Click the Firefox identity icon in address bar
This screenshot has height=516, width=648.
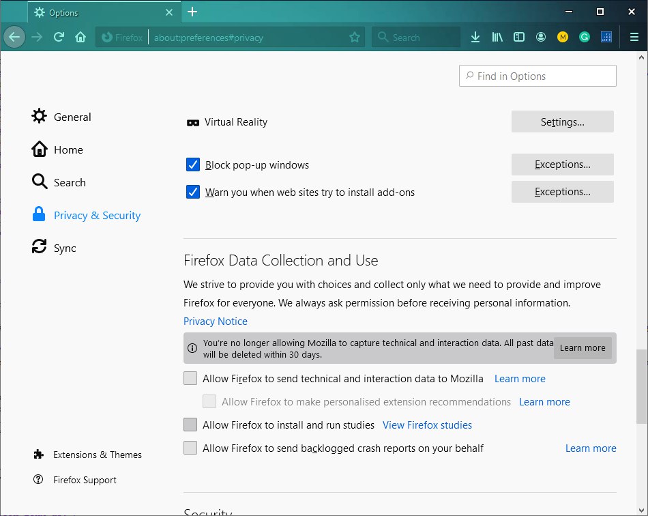click(x=107, y=38)
